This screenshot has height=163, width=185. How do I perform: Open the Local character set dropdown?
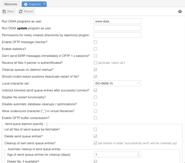click(x=117, y=83)
